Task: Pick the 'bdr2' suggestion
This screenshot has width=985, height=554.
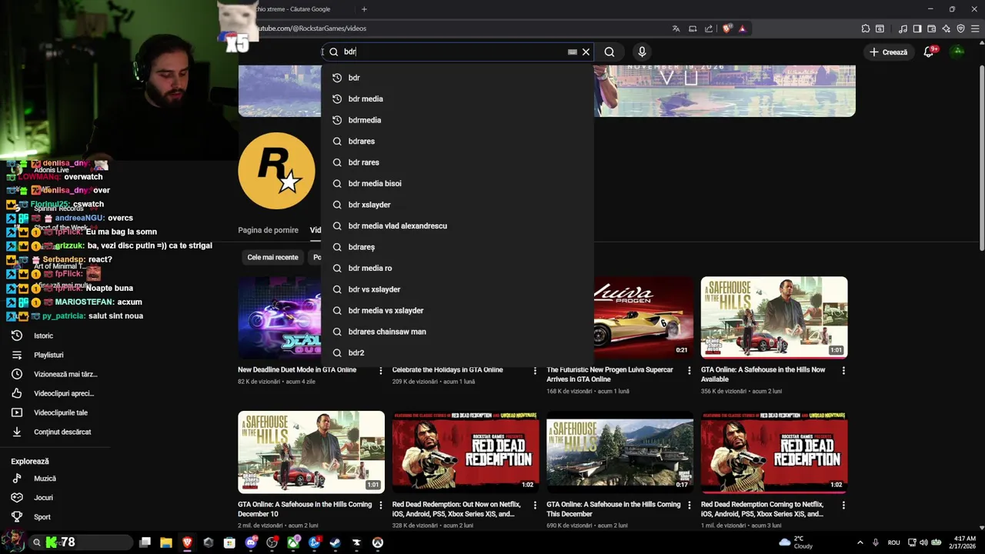Action: pyautogui.click(x=457, y=352)
